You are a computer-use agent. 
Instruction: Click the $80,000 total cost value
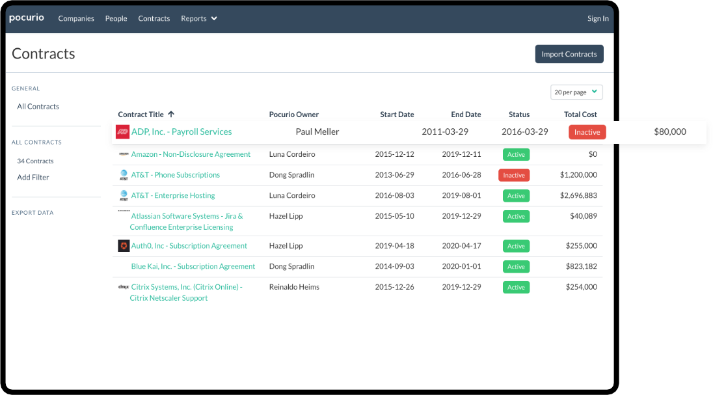[x=670, y=131]
